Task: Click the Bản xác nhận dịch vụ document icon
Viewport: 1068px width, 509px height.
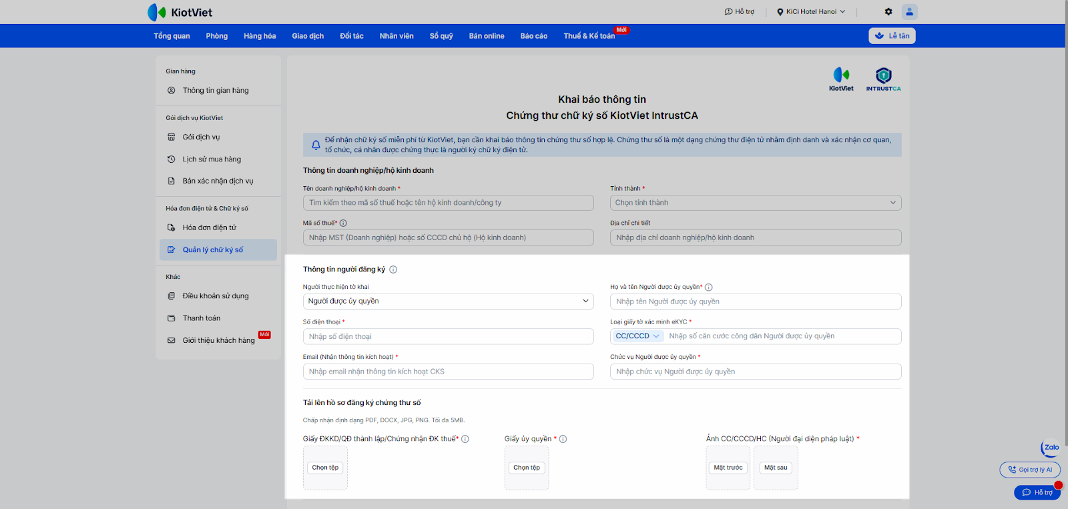Action: click(x=171, y=181)
